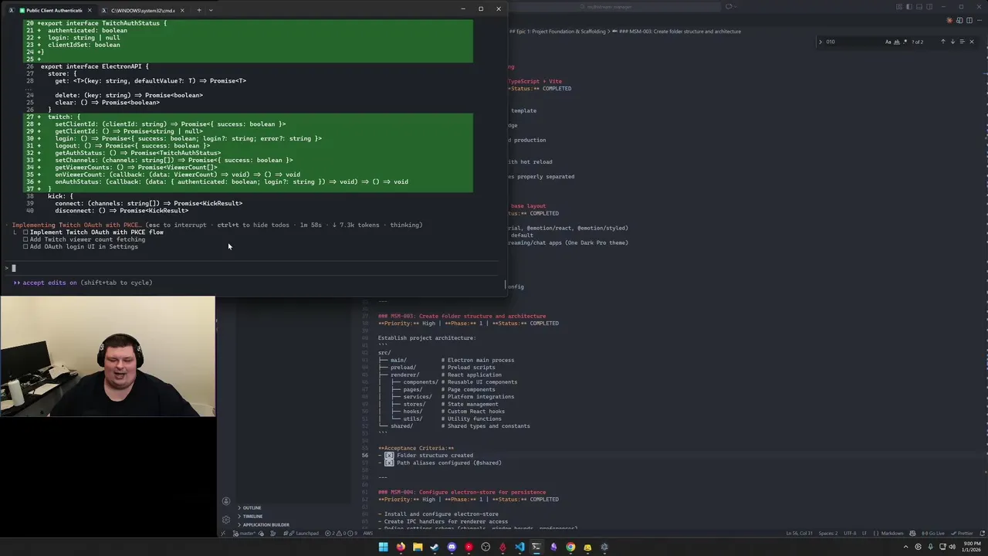Toggle VS Code primary side bar
Viewport: 988px width, 556px height.
coord(909,7)
